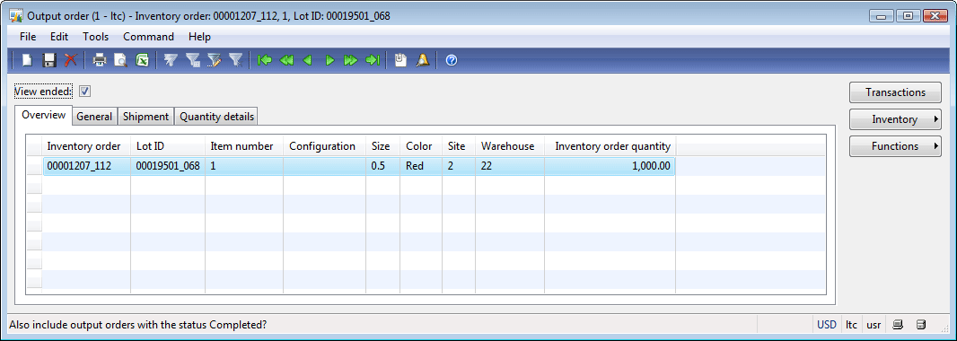Click last status bar database icon

922,325
